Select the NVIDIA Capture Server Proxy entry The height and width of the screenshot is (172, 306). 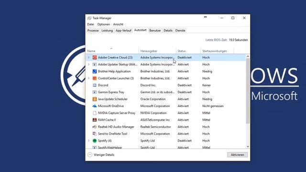coord(117,113)
